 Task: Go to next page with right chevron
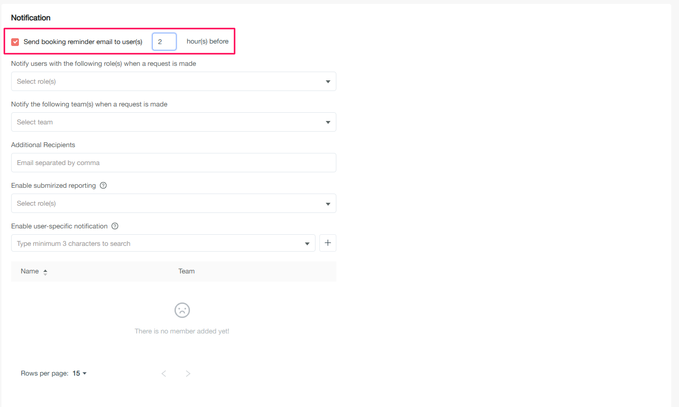pyautogui.click(x=188, y=373)
